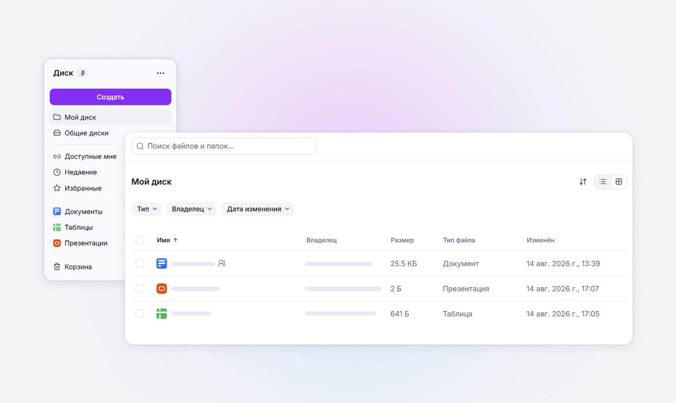Click the 25.5 КБ size value
Image resolution: width=676 pixels, height=403 pixels.
tap(404, 263)
